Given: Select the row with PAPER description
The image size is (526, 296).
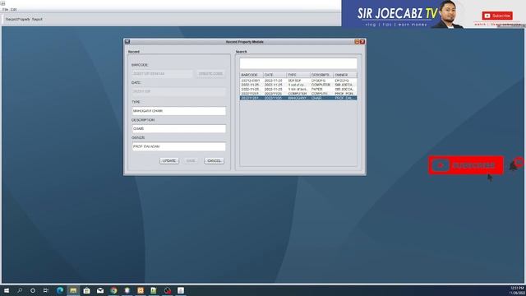Looking at the screenshot, I should click(x=298, y=90).
